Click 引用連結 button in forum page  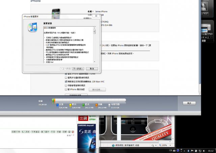35,132
